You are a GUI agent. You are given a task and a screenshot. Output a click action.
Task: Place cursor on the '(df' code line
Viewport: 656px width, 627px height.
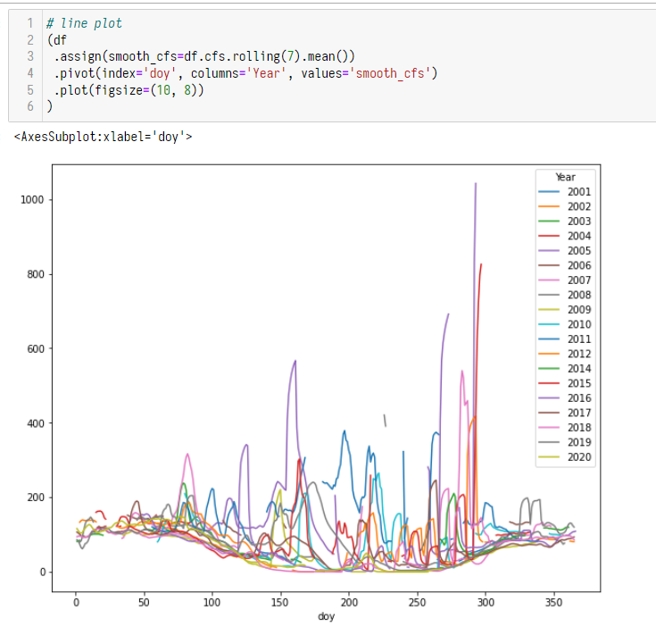[57, 40]
